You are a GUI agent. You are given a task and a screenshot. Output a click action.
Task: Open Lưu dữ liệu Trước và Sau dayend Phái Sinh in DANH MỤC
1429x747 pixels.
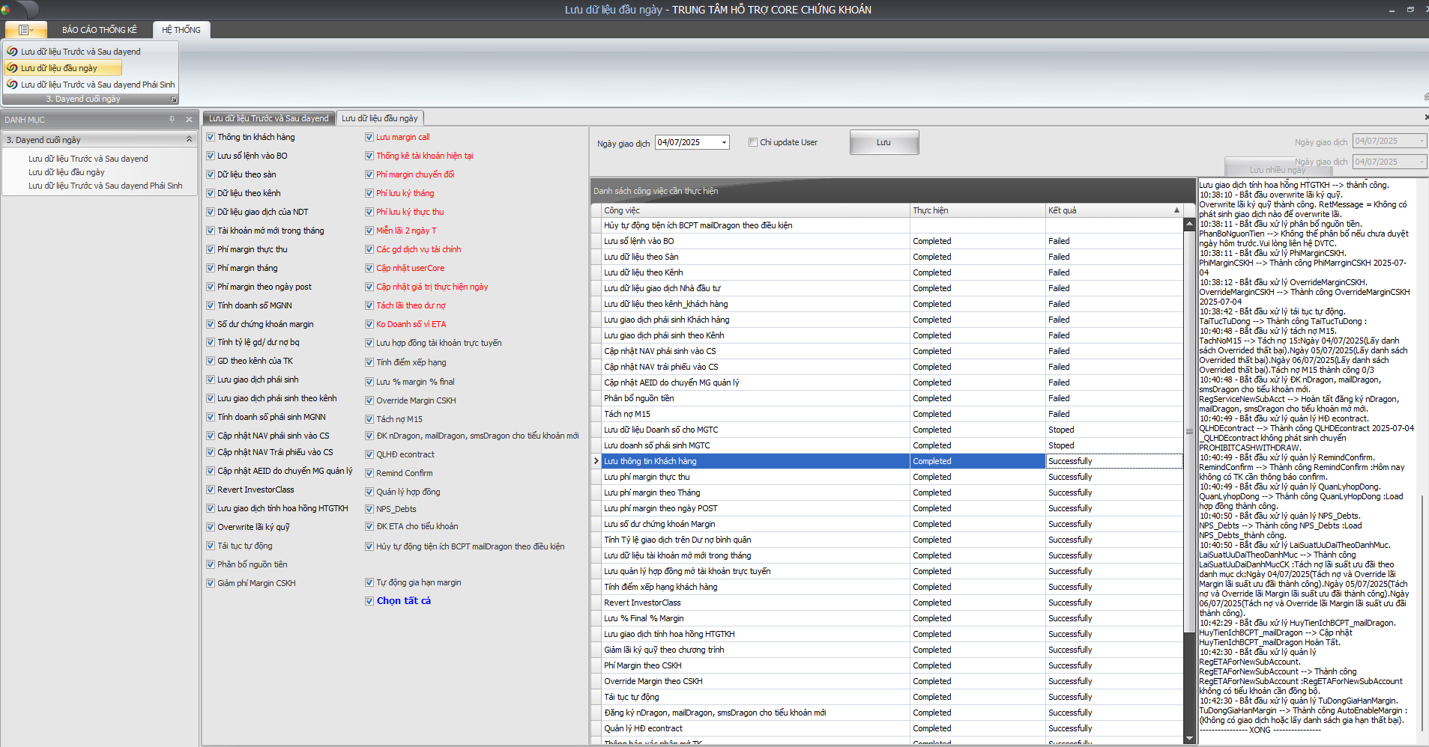106,186
